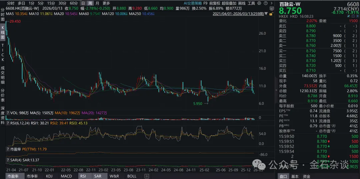Open 分时图 side tab
The width and height of the screenshot is (360, 179).
click(x=3, y=14)
